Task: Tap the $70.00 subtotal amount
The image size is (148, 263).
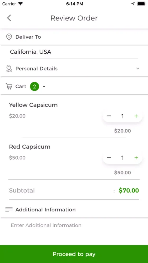Action: (129, 190)
